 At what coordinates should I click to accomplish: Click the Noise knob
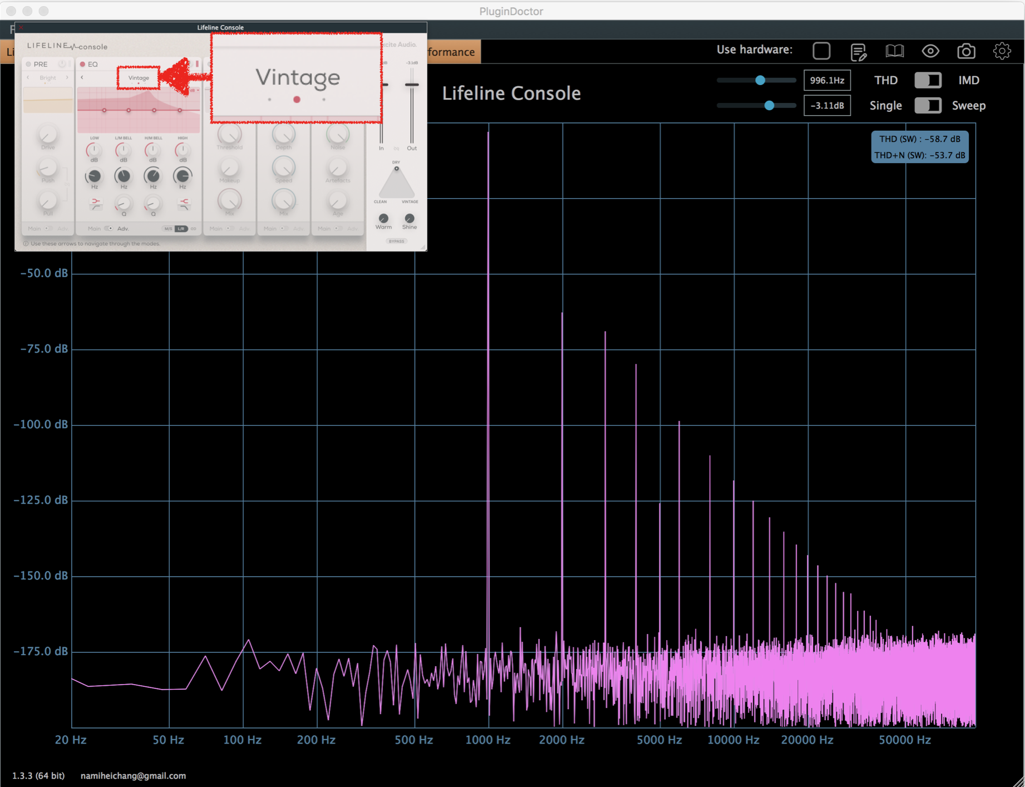[337, 134]
